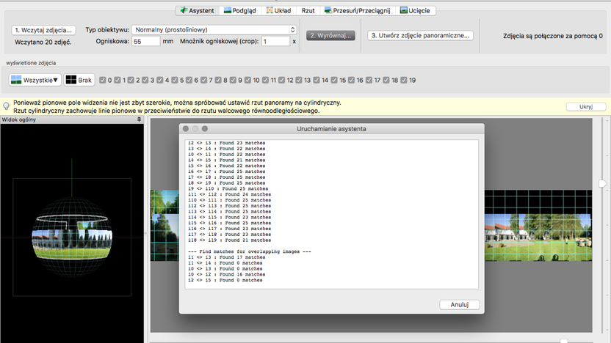Open the Asystent tab
The image size is (611, 343).
[x=197, y=10]
